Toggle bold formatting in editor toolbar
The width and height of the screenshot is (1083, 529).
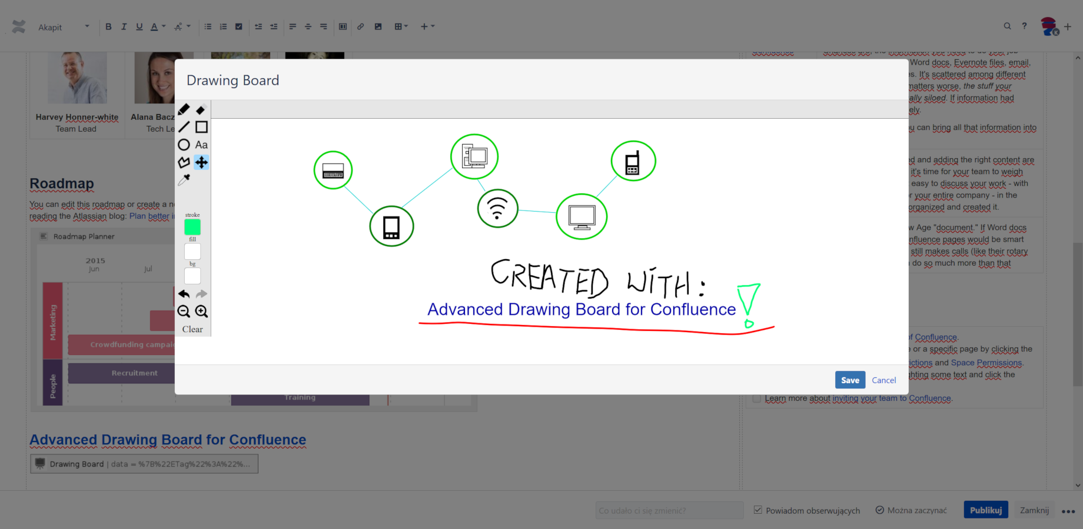108,26
